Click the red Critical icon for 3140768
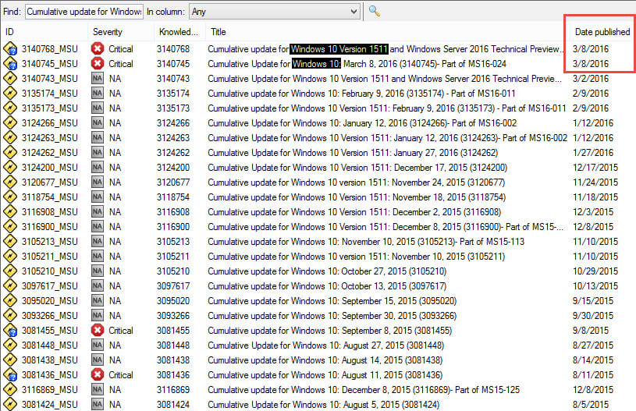Screen dimensions: 636x411 pos(98,48)
